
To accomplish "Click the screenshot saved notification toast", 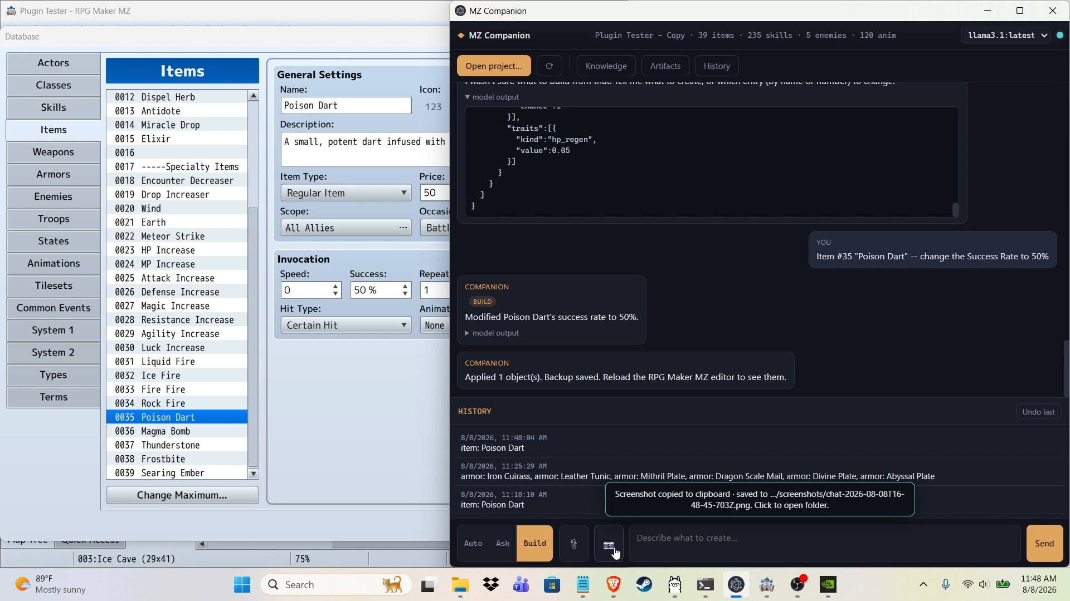I will (760, 500).
